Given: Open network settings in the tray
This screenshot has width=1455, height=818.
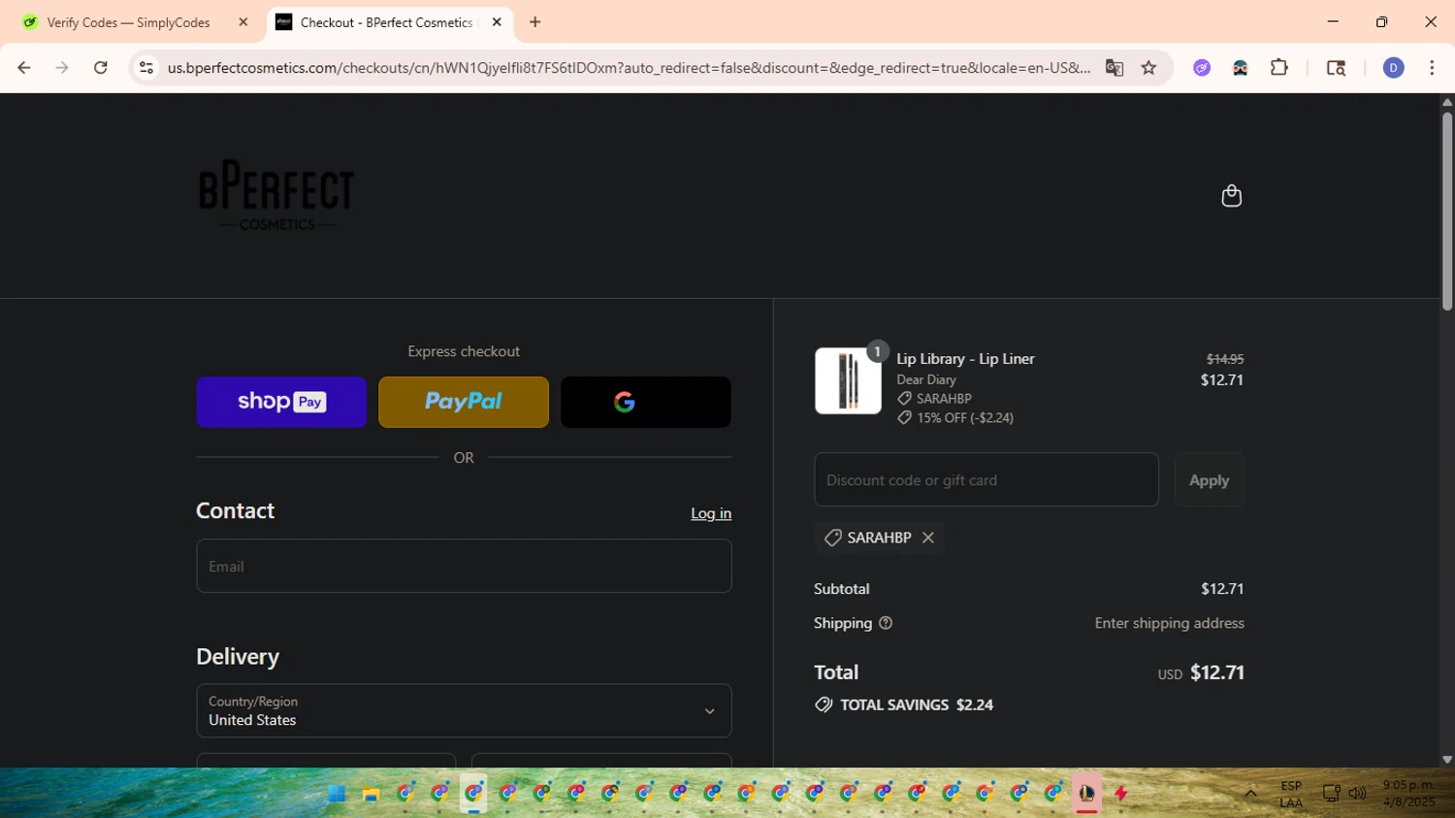Looking at the screenshot, I should (x=1331, y=794).
